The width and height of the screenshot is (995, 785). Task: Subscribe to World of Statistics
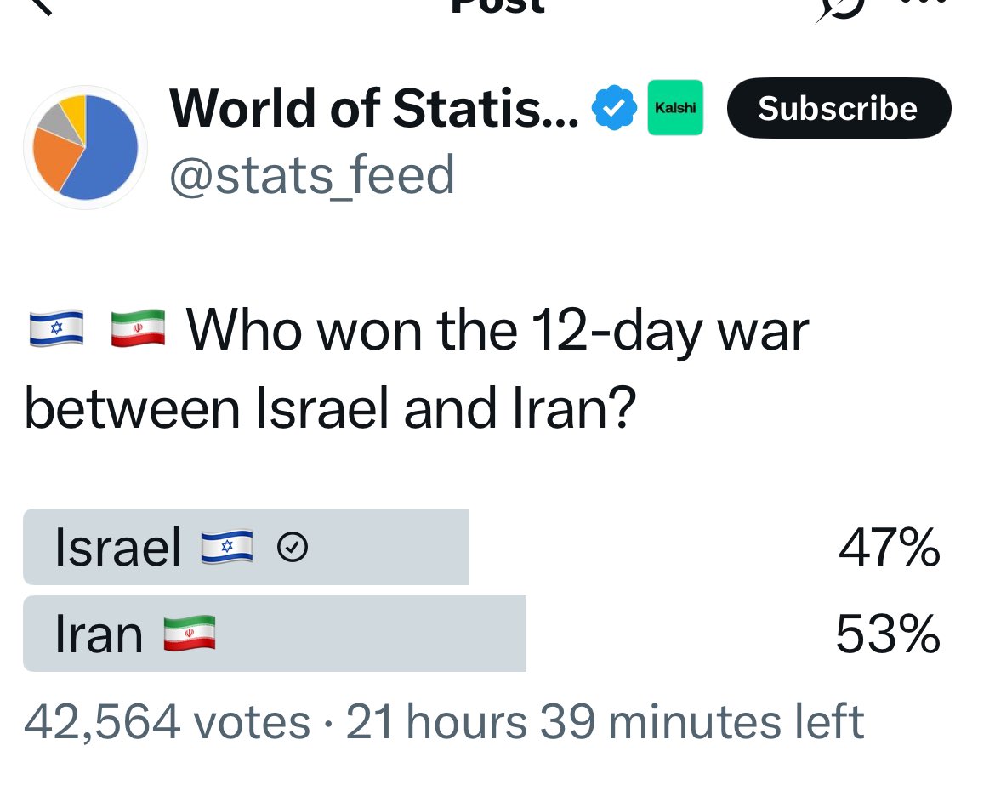point(839,108)
